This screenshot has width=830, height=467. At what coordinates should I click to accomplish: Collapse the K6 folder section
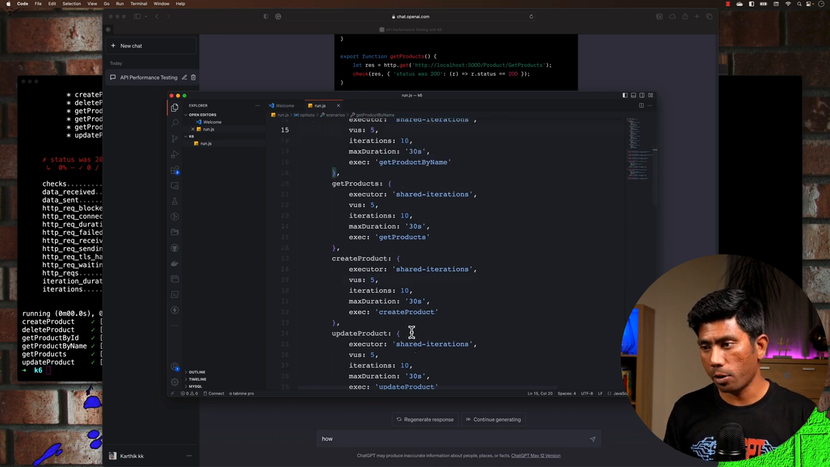(191, 136)
